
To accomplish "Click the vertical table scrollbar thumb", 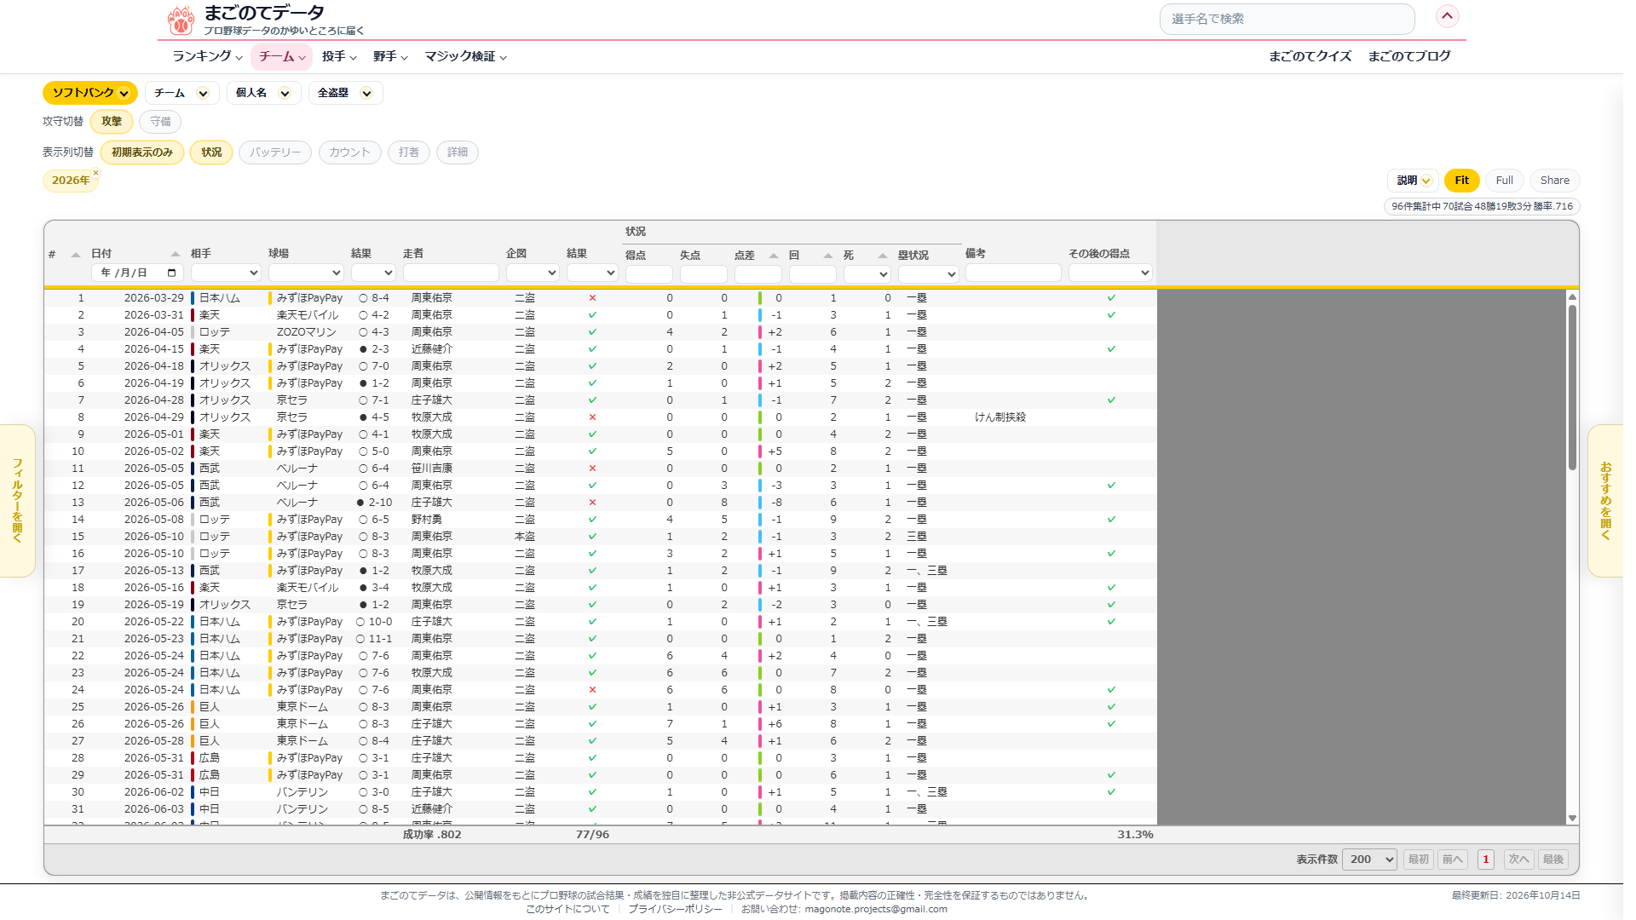I will (1572, 387).
